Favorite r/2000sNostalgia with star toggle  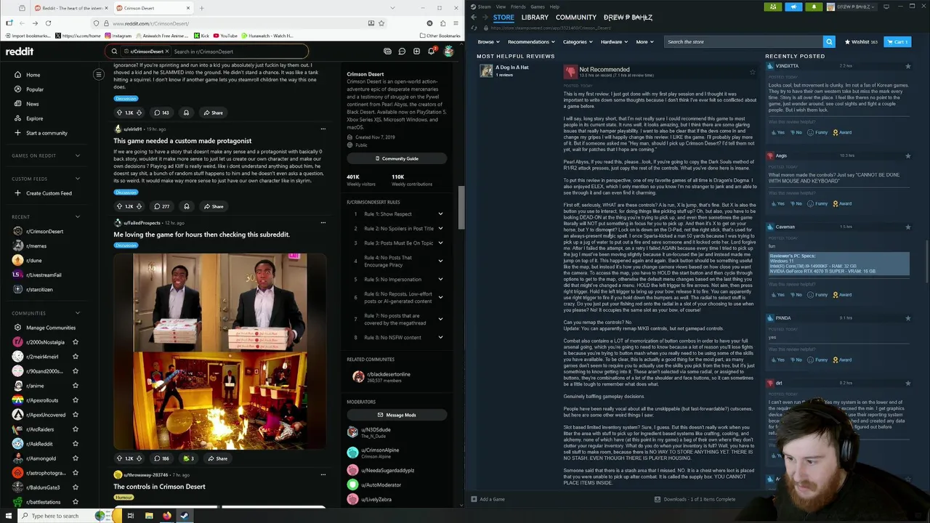tap(75, 342)
